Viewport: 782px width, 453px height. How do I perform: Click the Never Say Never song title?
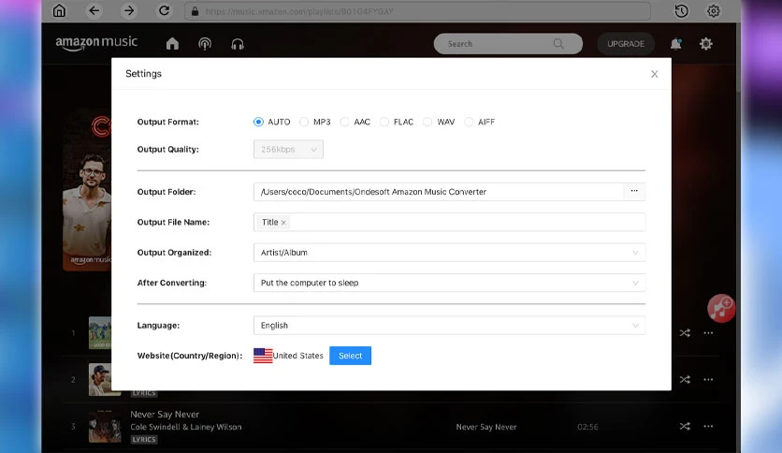click(x=165, y=414)
